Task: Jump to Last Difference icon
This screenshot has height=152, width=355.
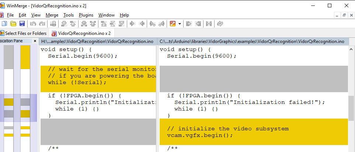Action: pos(122,23)
